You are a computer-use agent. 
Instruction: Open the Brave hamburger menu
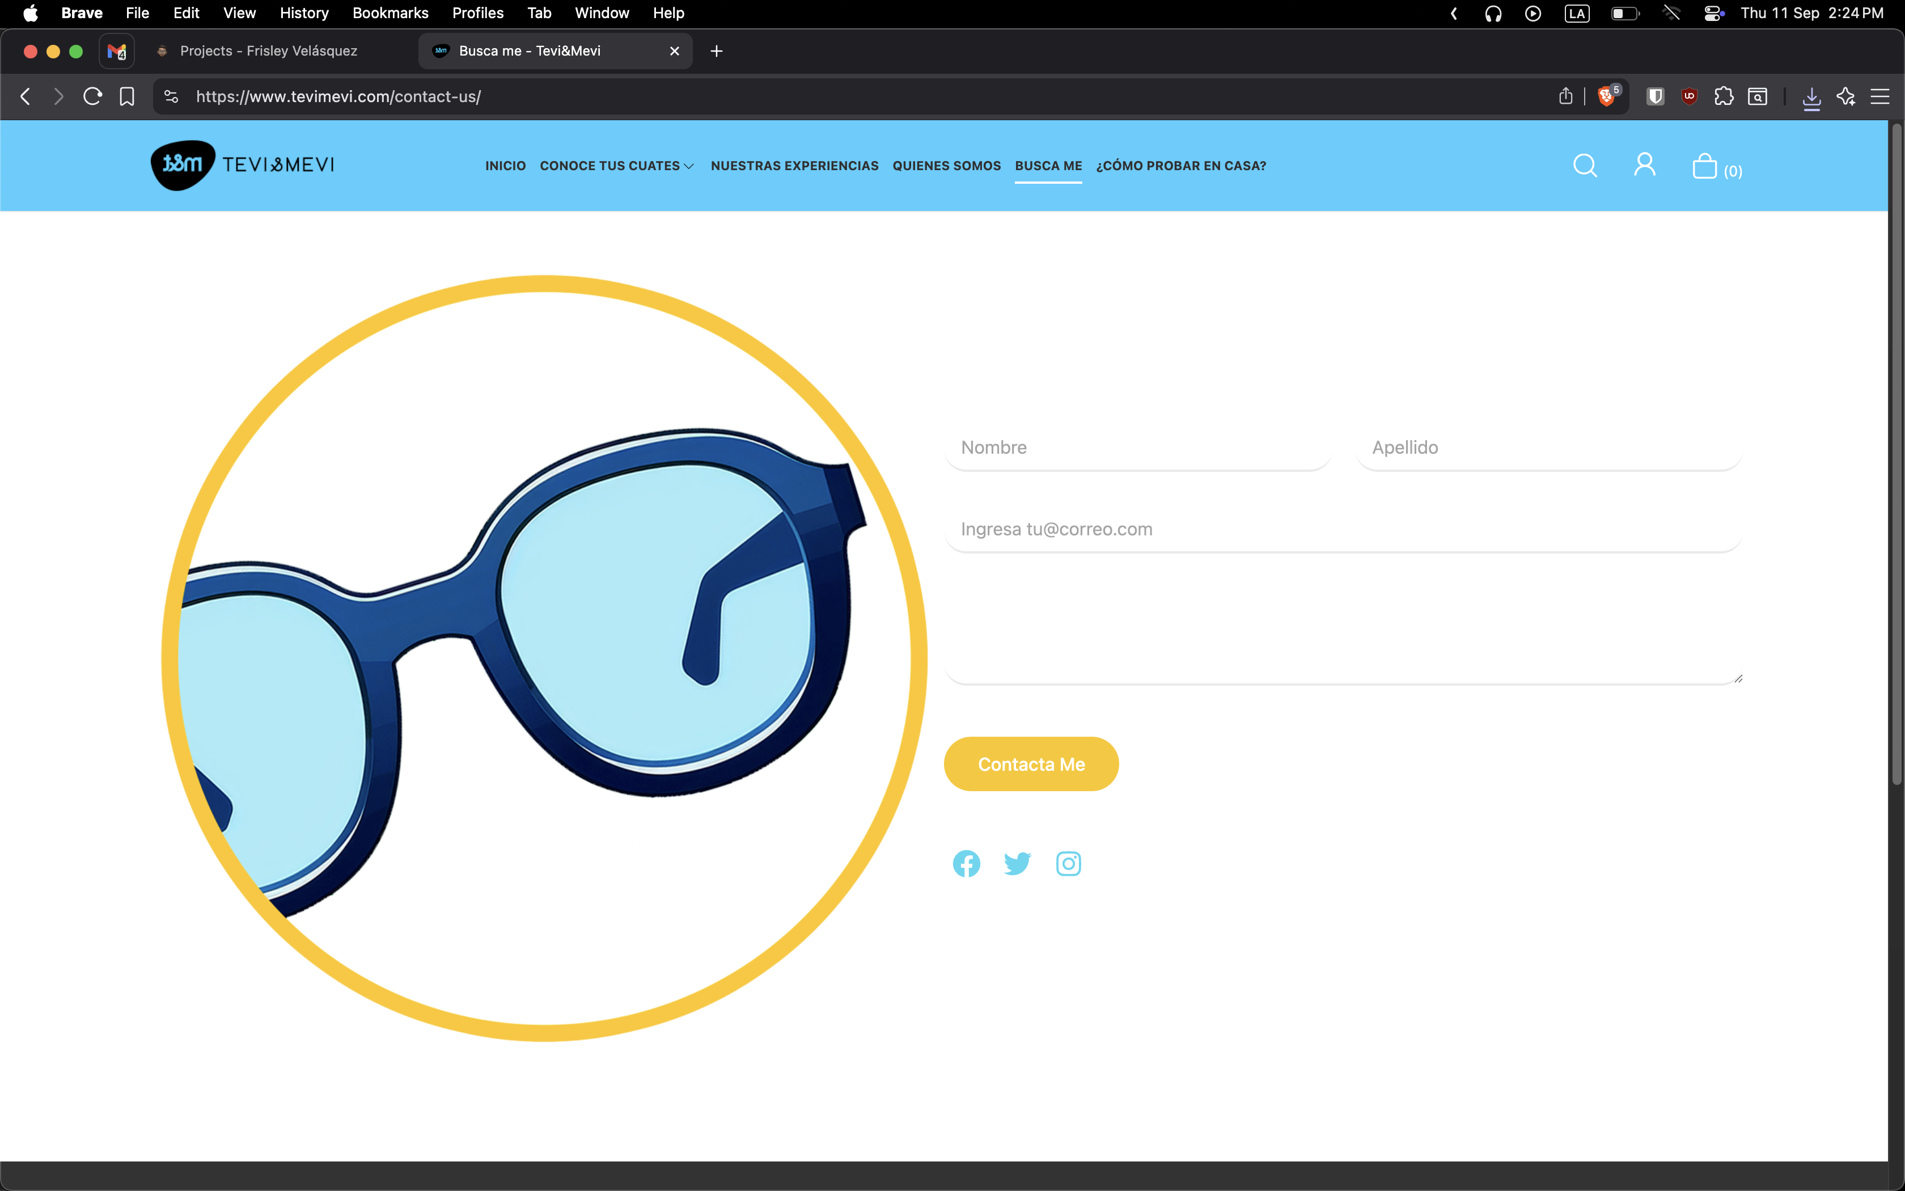coord(1880,96)
